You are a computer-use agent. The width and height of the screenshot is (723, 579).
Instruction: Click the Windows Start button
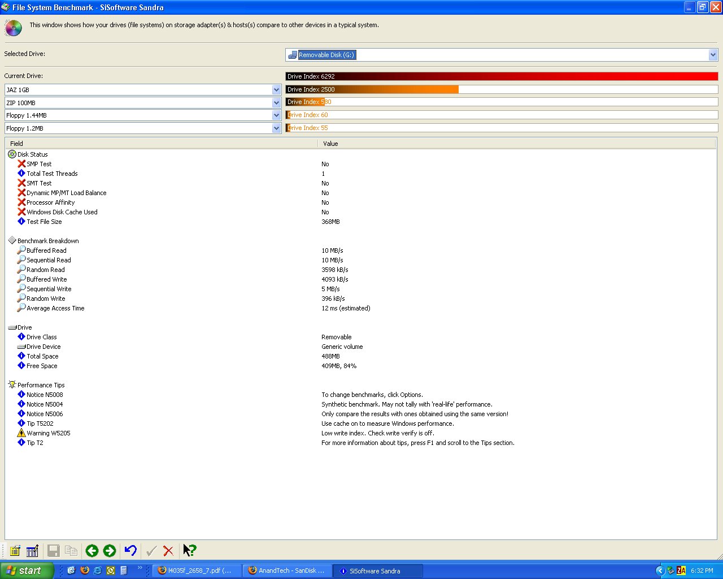tap(26, 571)
